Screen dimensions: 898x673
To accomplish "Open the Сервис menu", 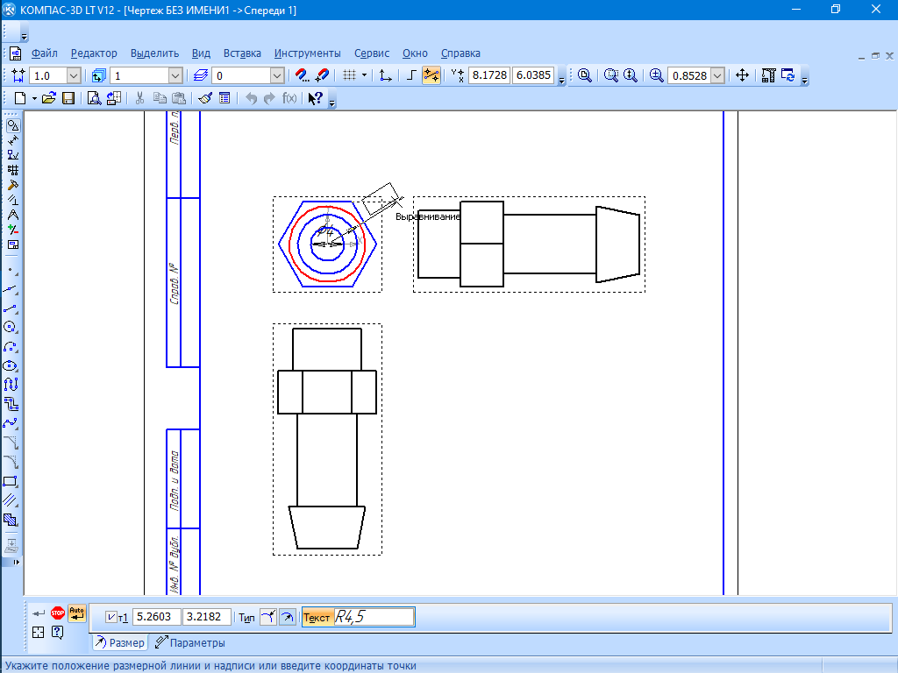I will click(372, 53).
